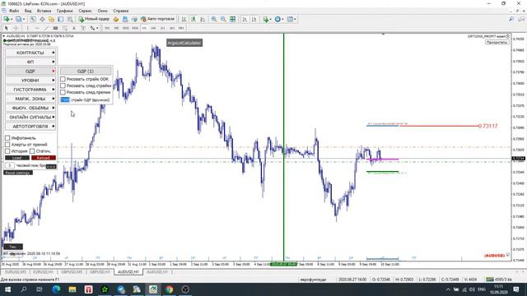The image size is (527, 296).
Task: Click the green date marker on time axis
Action: 284,264
